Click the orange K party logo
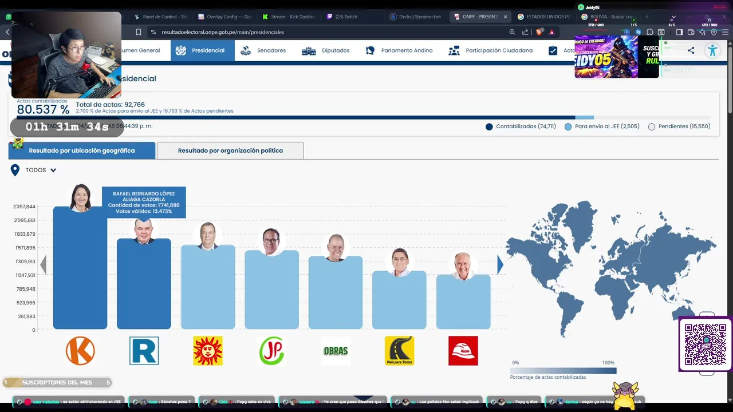This screenshot has height=412, width=733. [80, 351]
